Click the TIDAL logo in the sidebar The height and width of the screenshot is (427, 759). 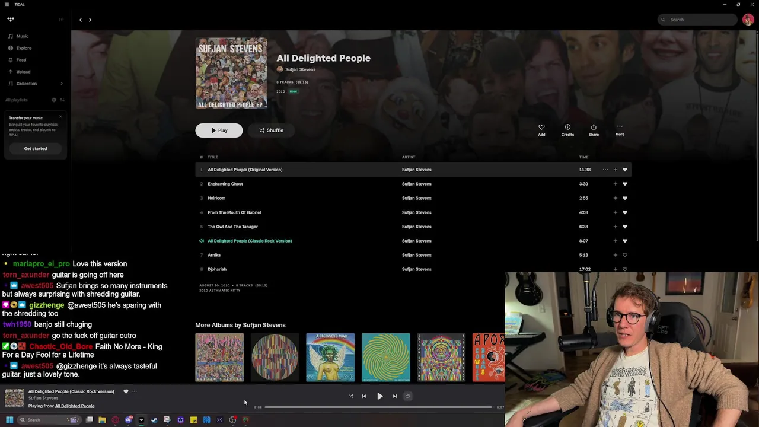(11, 20)
